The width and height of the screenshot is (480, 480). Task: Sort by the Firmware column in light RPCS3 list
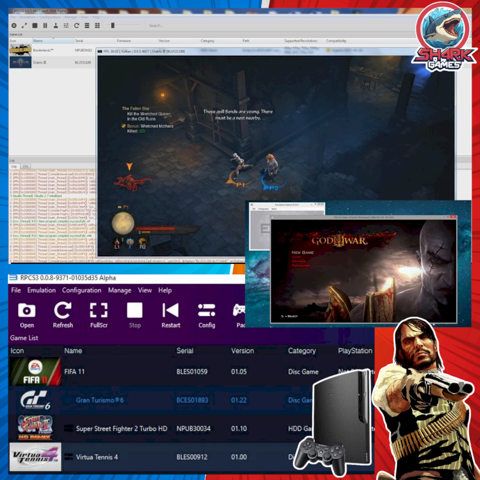(124, 41)
